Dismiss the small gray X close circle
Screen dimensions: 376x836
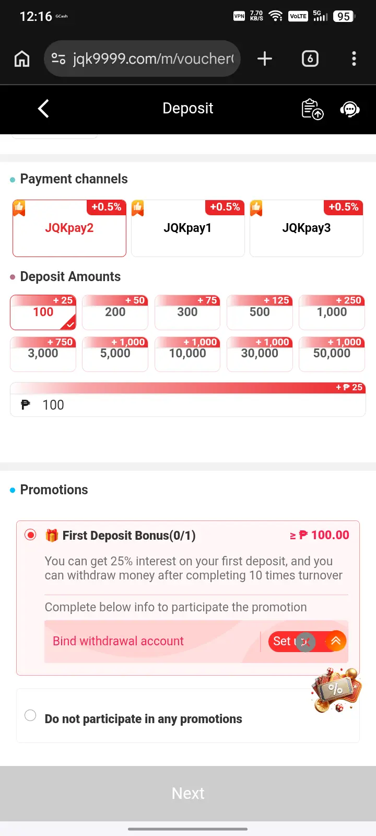306,642
